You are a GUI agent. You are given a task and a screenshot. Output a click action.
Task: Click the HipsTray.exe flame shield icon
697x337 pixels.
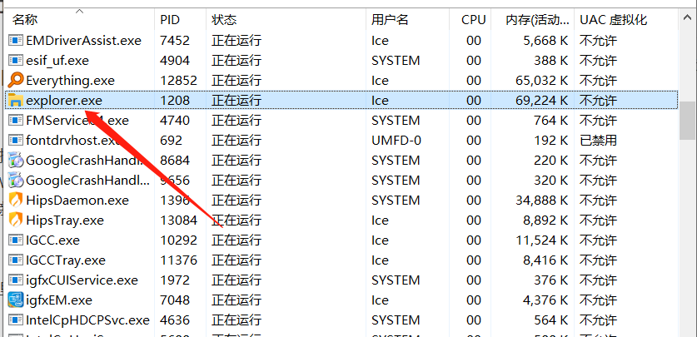[16, 221]
